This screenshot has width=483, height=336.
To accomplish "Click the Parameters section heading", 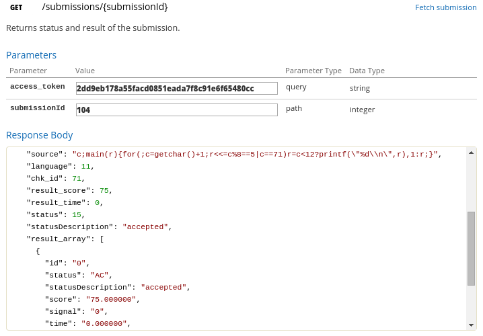I will click(x=31, y=55).
